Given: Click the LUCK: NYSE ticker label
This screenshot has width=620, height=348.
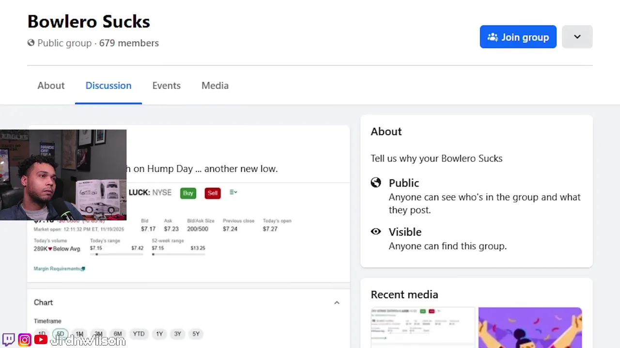Looking at the screenshot, I should click(x=150, y=192).
